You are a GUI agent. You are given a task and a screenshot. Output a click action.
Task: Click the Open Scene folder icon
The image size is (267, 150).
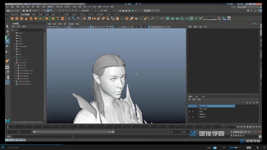[27, 11]
